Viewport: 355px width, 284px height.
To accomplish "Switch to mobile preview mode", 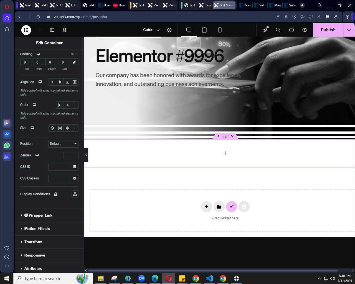I will [220, 30].
